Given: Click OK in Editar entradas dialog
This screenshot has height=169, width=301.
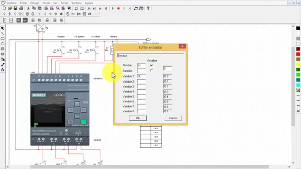Looking at the screenshot, I should [138, 118].
